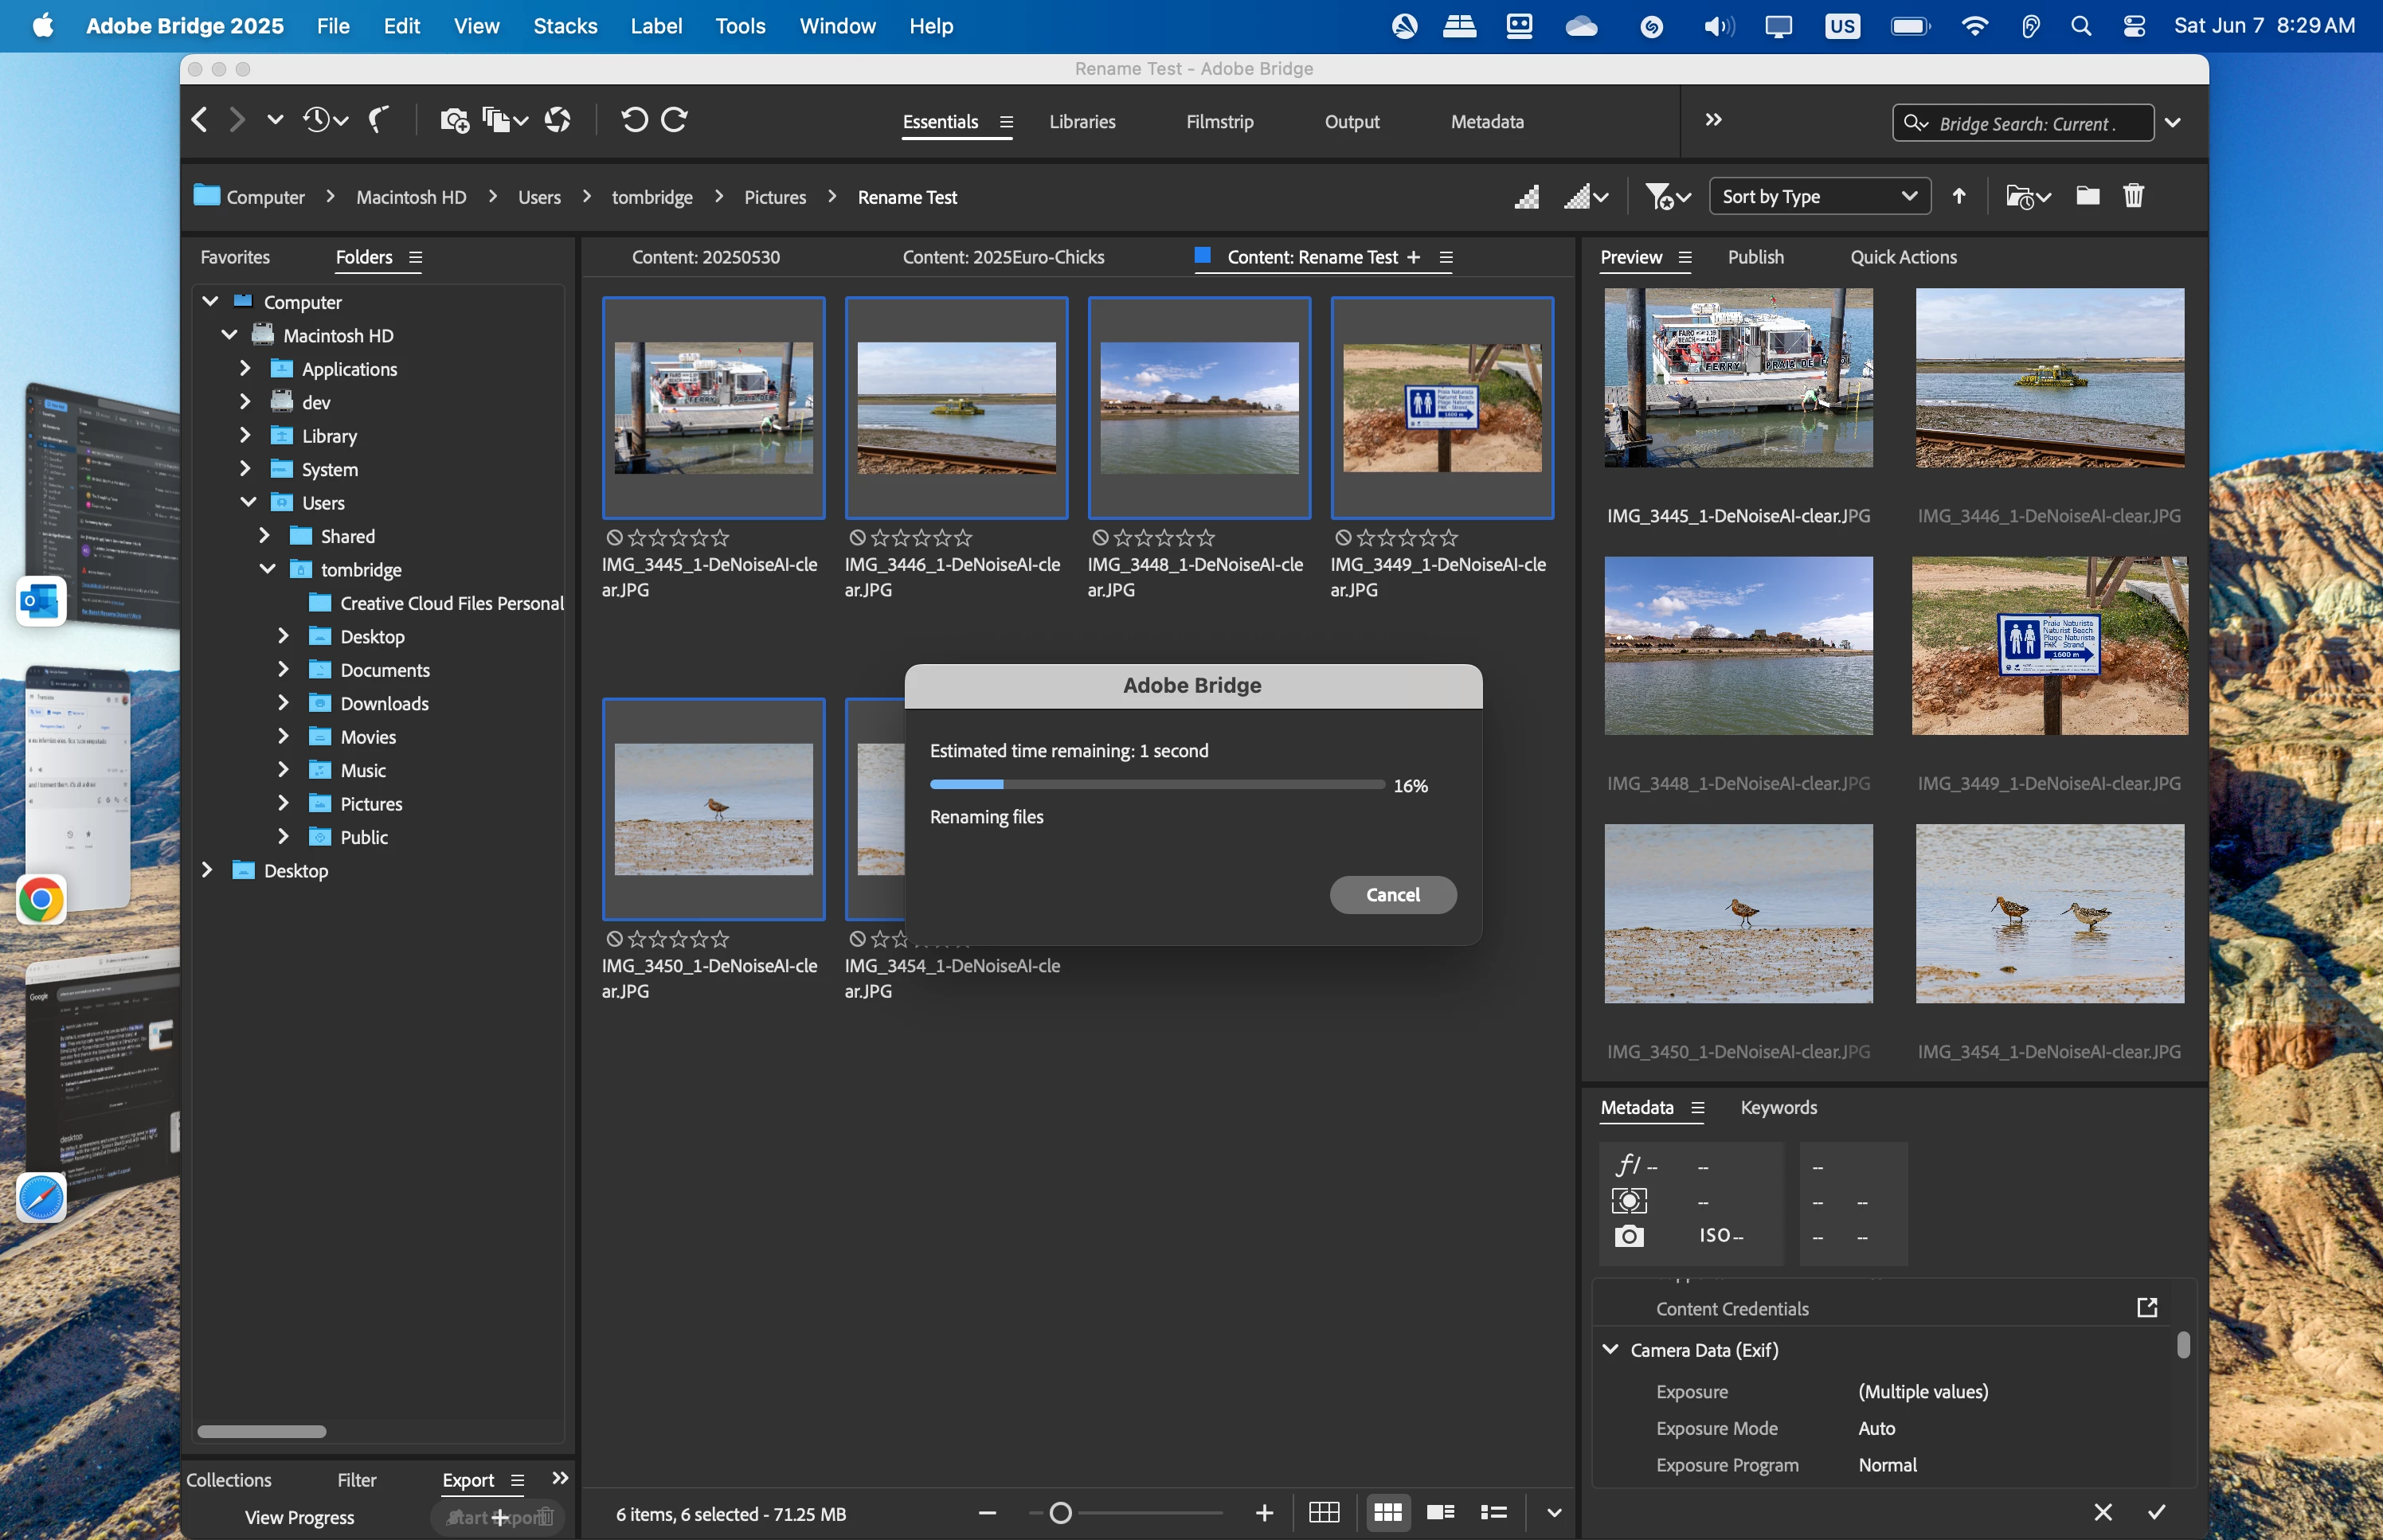Cancel the renaming files operation
Image resolution: width=2383 pixels, height=1540 pixels.
coord(1392,895)
